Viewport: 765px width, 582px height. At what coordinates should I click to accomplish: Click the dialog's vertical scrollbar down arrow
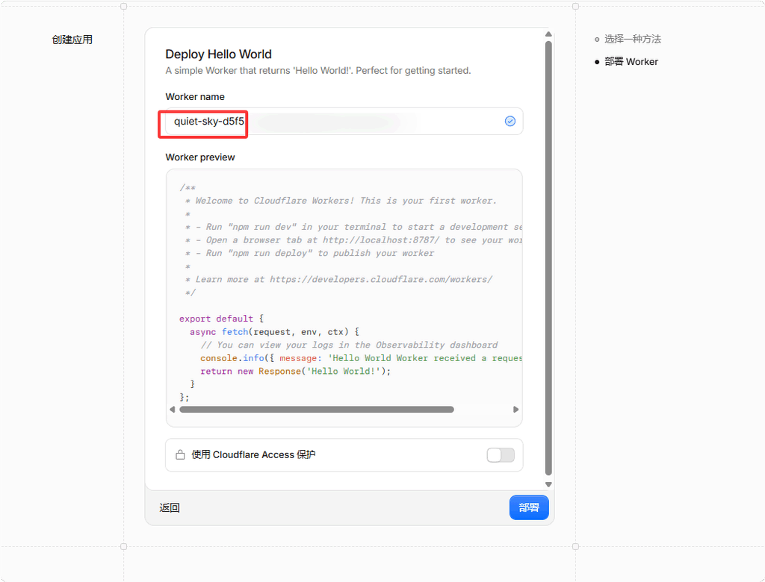coord(548,484)
